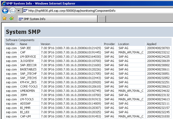
Task: Open the recent pages dropdown arrow
Action: click(x=18, y=11)
